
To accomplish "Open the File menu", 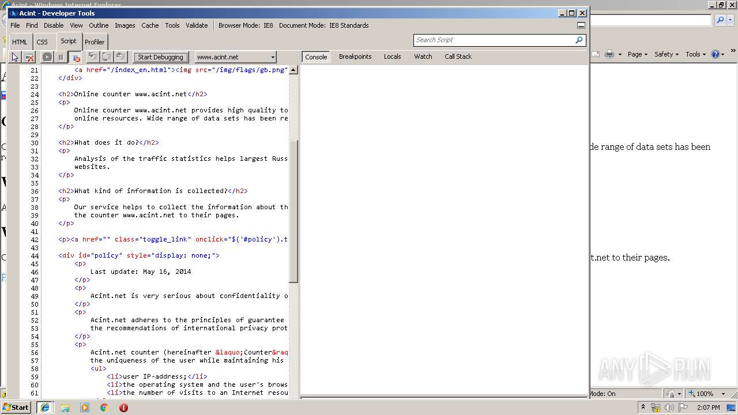I will click(x=15, y=25).
